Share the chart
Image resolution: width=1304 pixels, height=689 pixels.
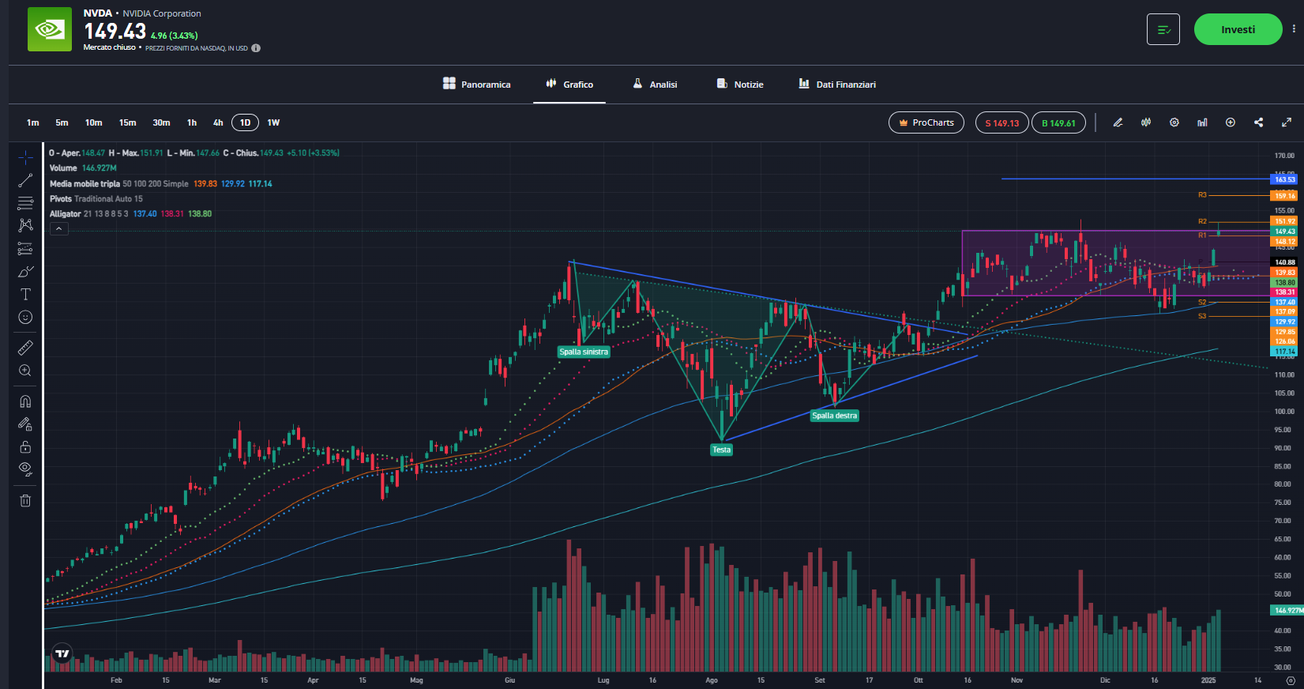click(1258, 122)
